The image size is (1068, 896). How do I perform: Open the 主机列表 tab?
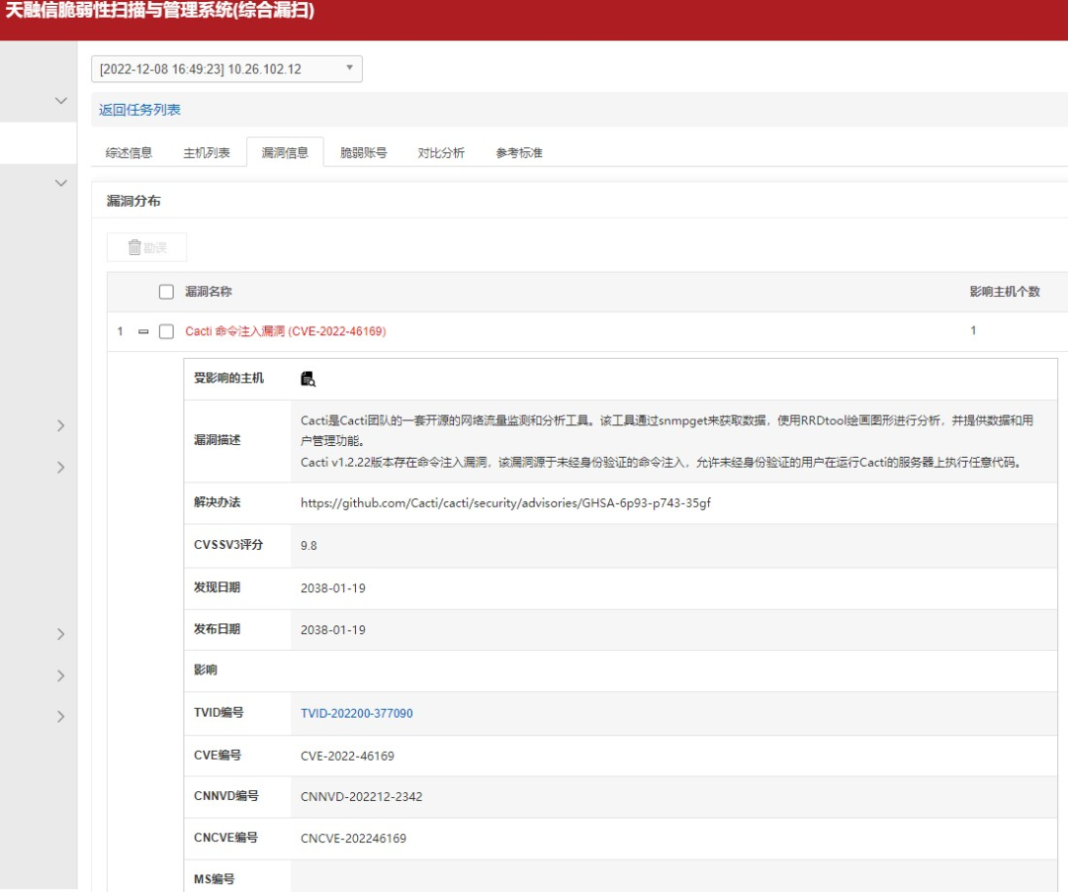[207, 152]
